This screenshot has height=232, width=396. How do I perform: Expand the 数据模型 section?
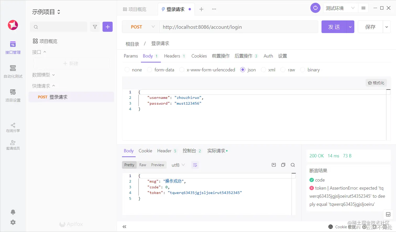(43, 75)
